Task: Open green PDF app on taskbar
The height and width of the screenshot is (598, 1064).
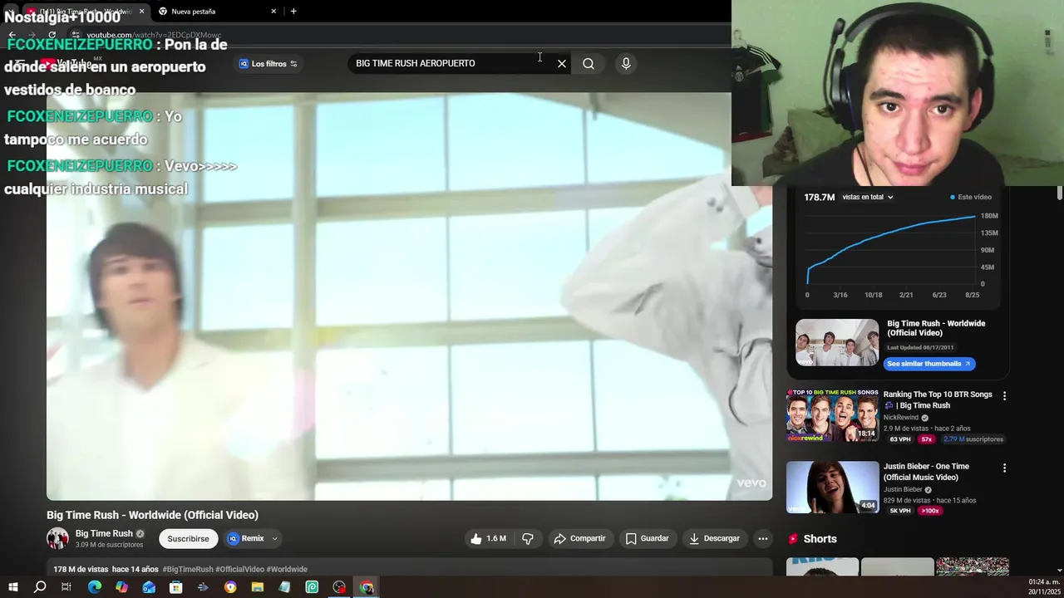Action: coord(312,587)
